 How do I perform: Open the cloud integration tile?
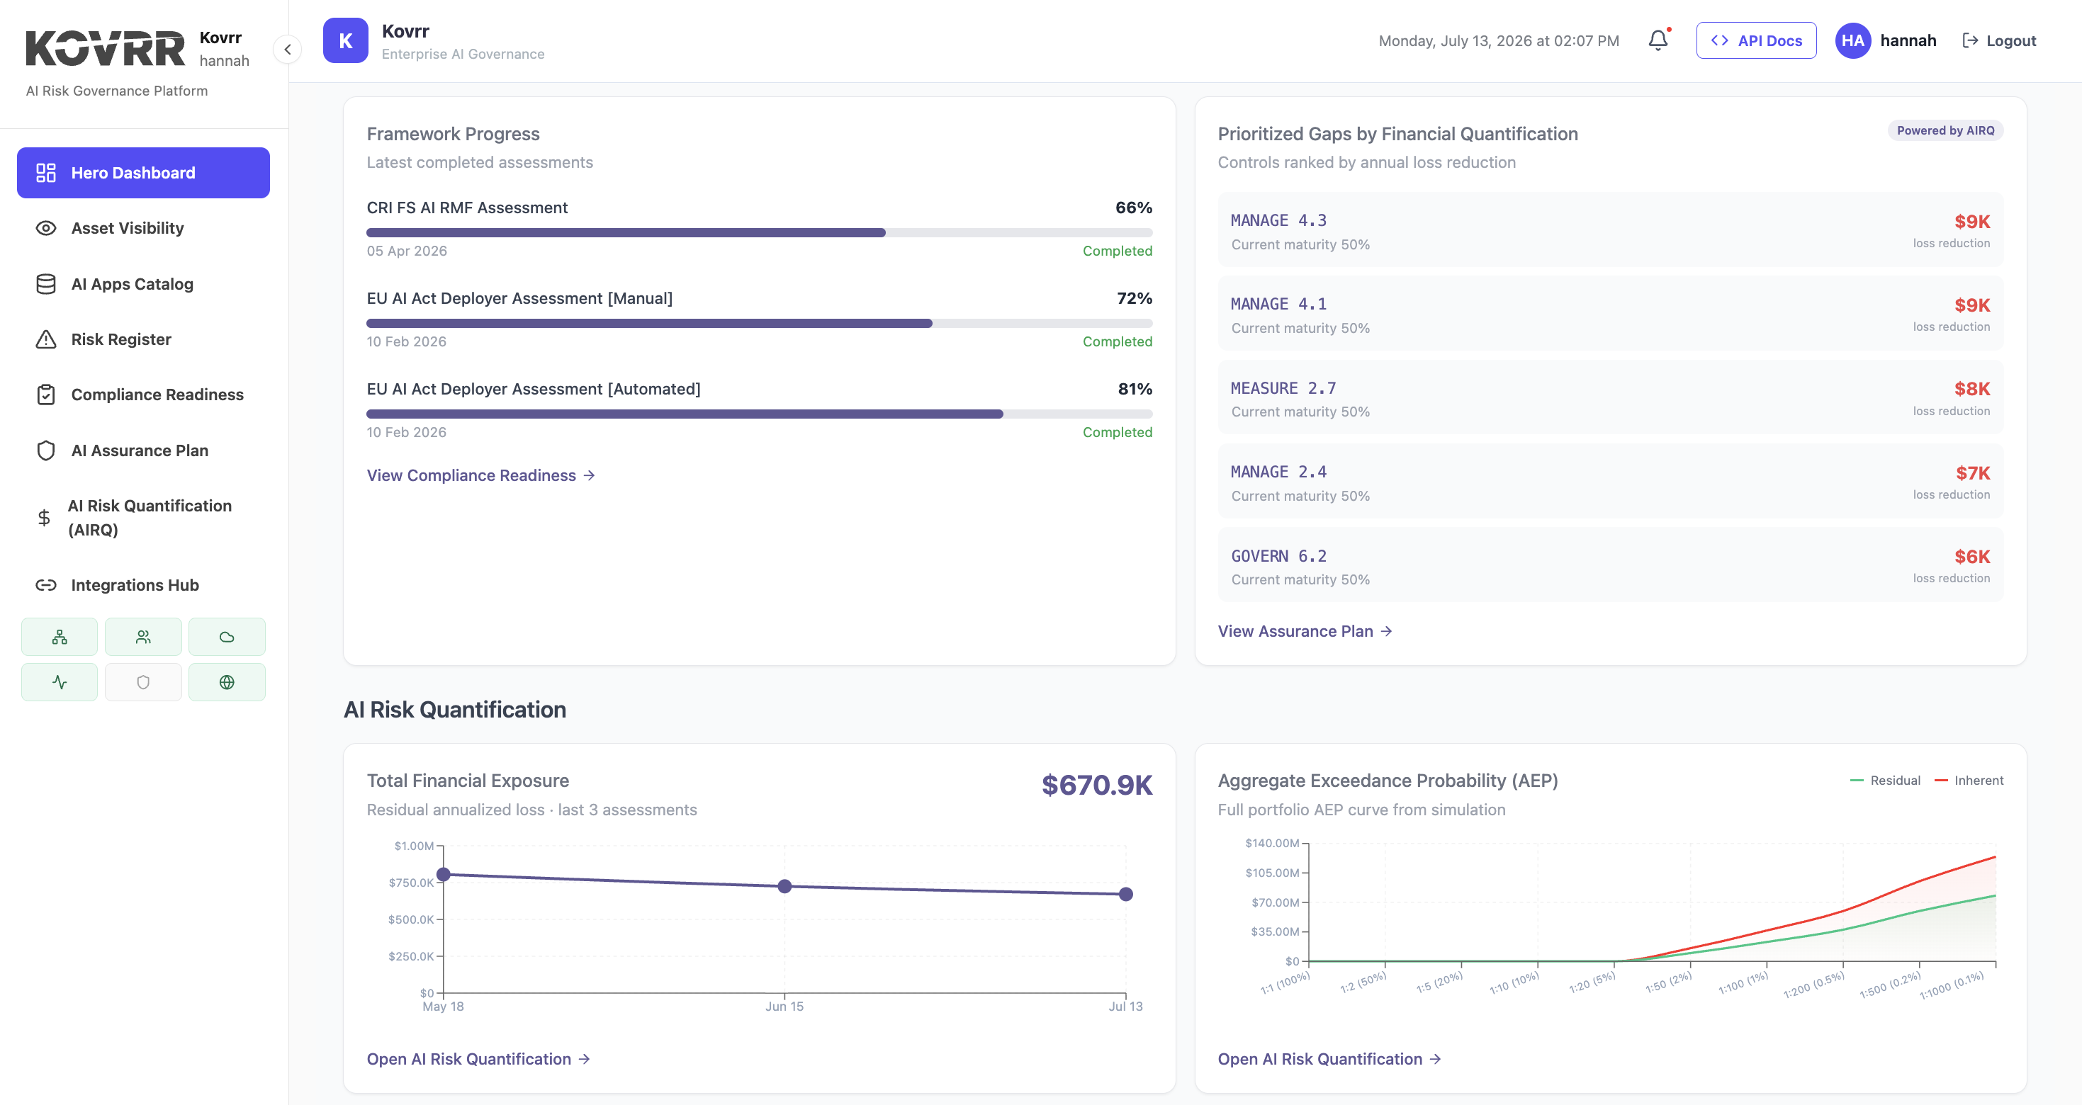click(x=227, y=637)
